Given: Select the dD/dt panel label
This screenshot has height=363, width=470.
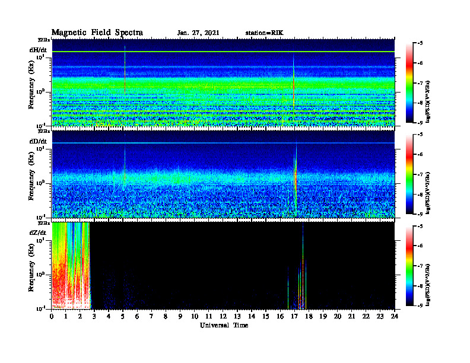Looking at the screenshot, I should pyautogui.click(x=38, y=141).
